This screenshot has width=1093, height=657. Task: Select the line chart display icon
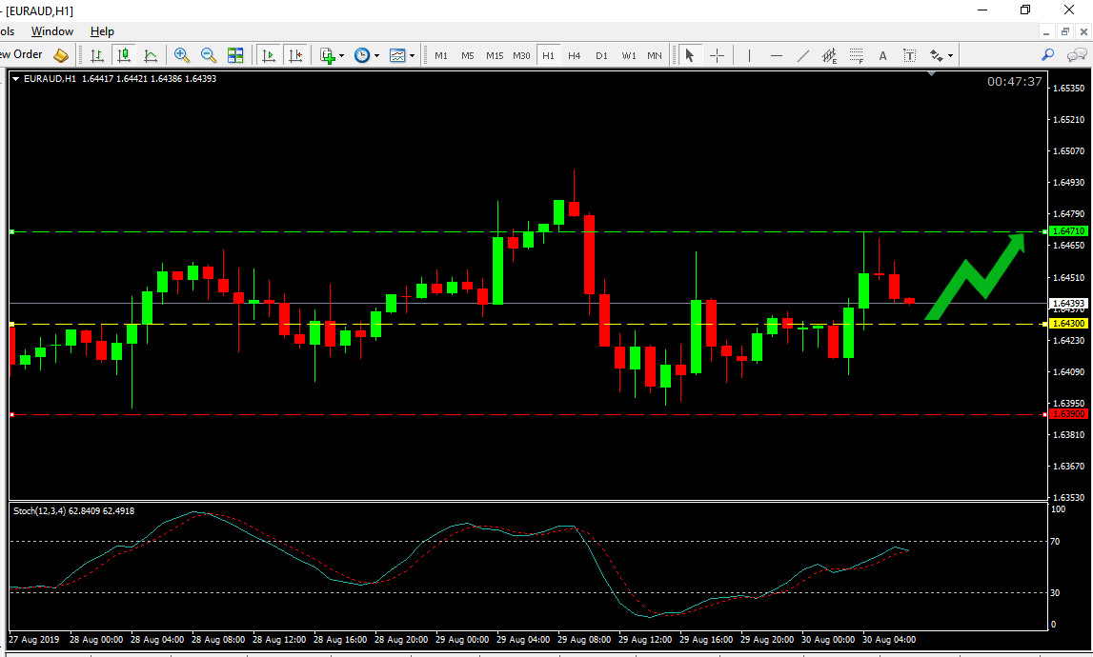coord(151,55)
